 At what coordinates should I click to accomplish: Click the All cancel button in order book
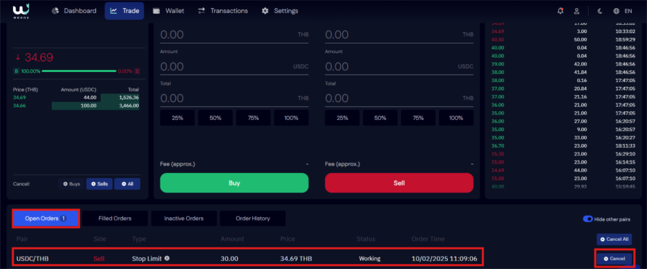[x=127, y=183]
